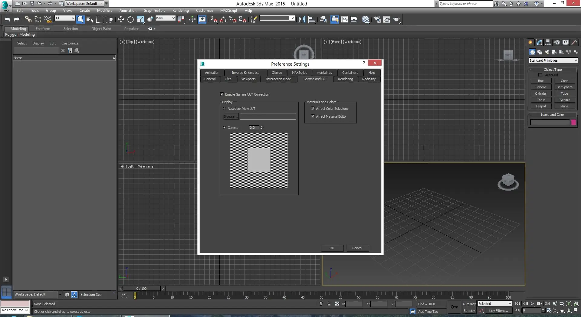Disable Enable Gamma/LUT Correction checkbox
This screenshot has width=581, height=317.
coord(222,94)
